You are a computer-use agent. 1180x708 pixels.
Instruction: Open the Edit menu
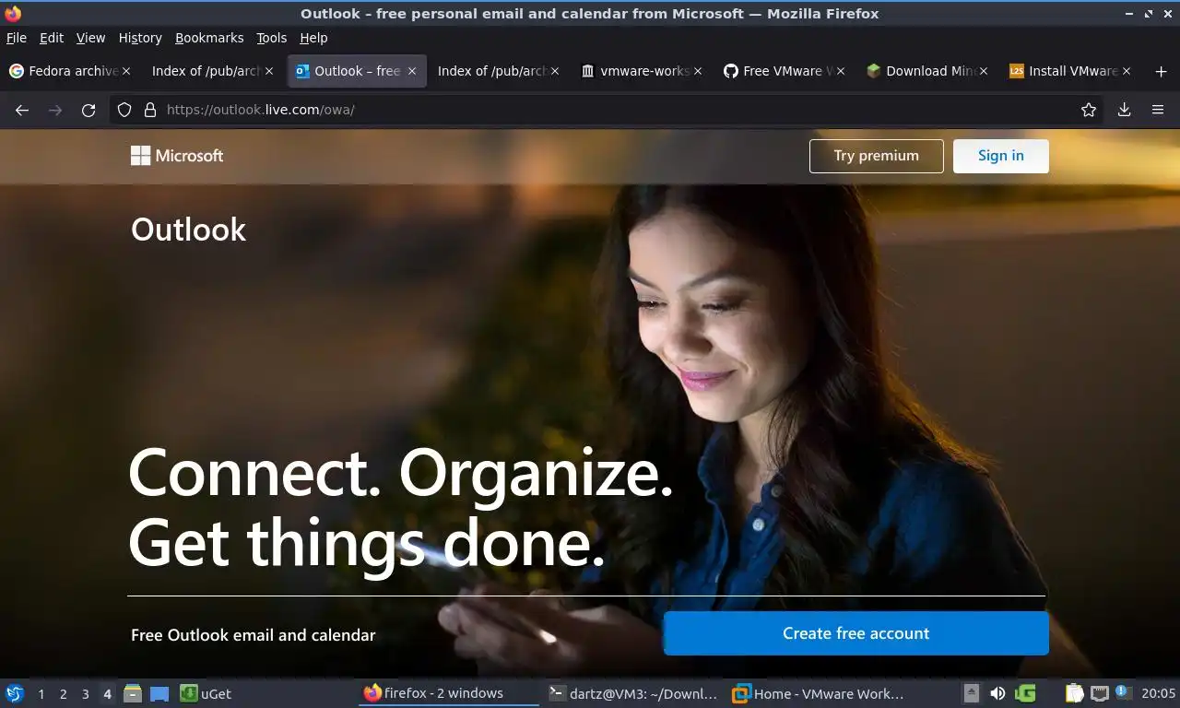[52, 38]
